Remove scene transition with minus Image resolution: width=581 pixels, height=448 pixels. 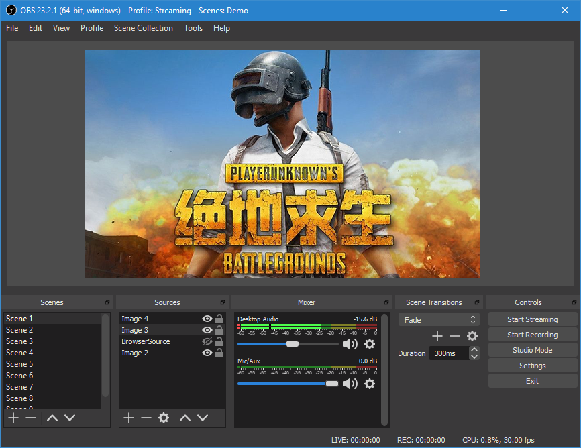(455, 336)
